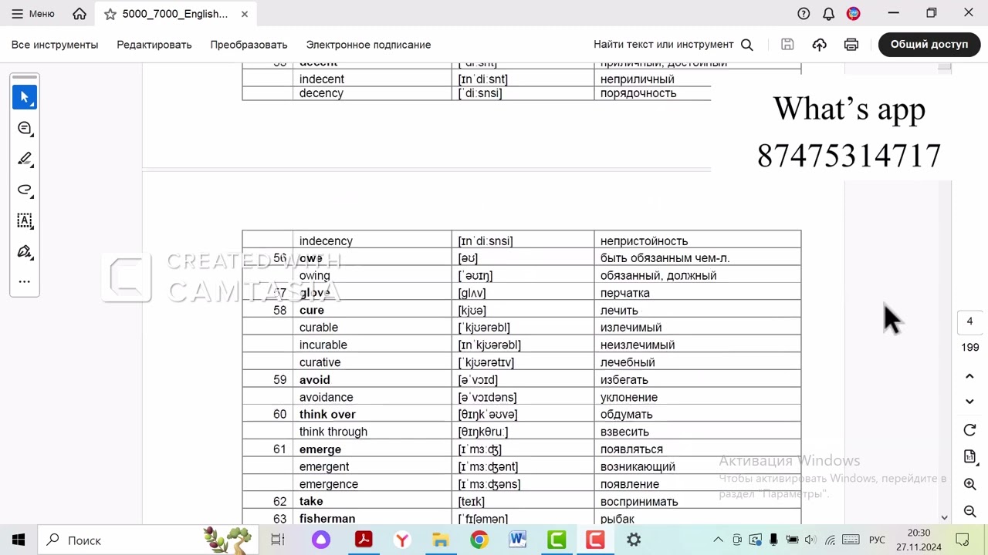Screen dimensions: 988x555
Task: Click the upload to cloud icon
Action: pos(819,45)
